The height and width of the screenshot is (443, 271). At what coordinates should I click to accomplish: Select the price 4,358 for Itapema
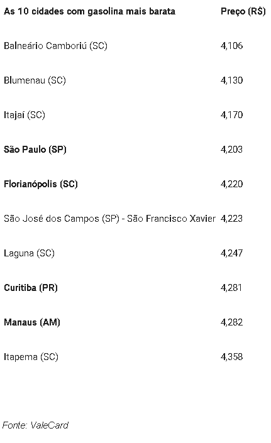tap(231, 357)
